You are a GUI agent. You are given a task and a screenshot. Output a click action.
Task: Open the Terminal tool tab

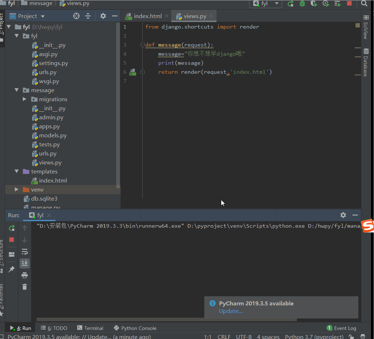tap(90, 328)
